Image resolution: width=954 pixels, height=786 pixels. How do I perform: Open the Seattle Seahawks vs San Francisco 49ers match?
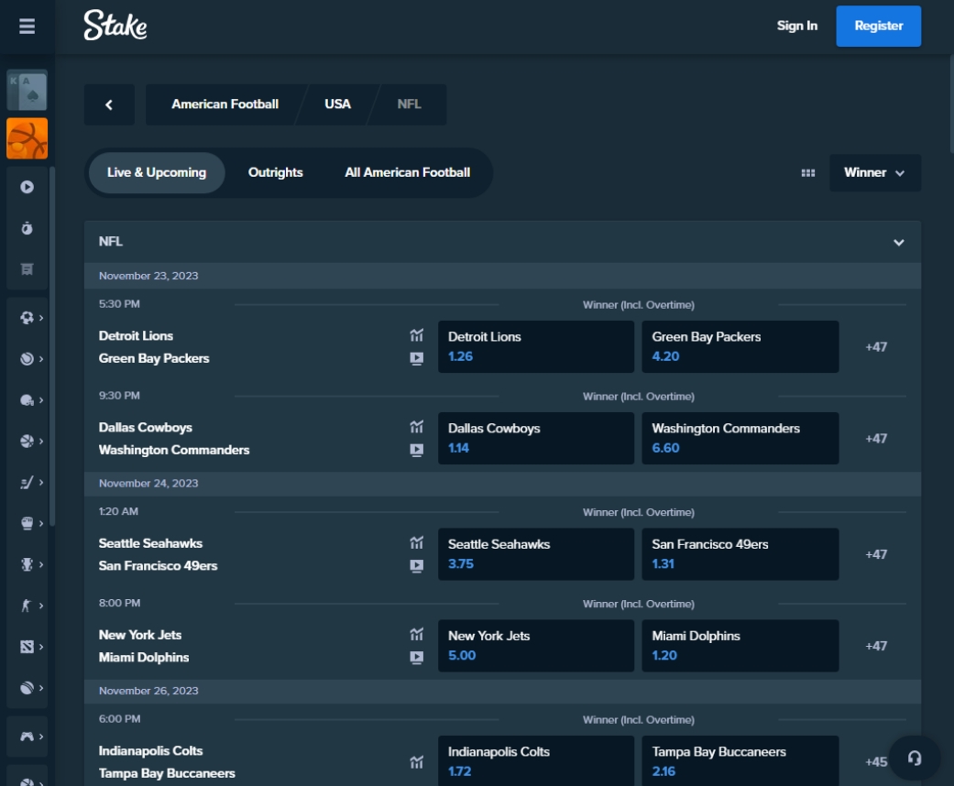[159, 554]
